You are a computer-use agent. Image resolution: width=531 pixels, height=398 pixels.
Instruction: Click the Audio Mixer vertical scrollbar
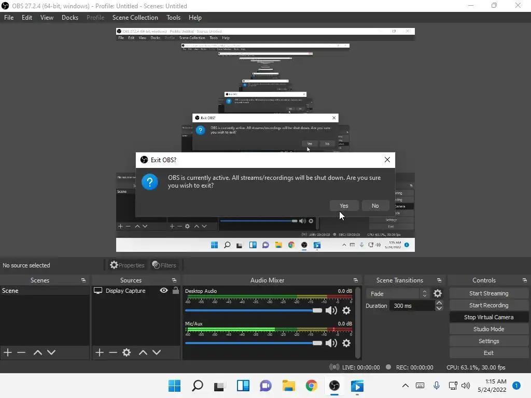pos(358,323)
